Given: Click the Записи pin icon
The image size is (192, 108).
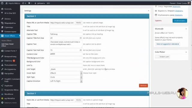Looking at the screenshot, I should pyautogui.click(x=2, y=19).
